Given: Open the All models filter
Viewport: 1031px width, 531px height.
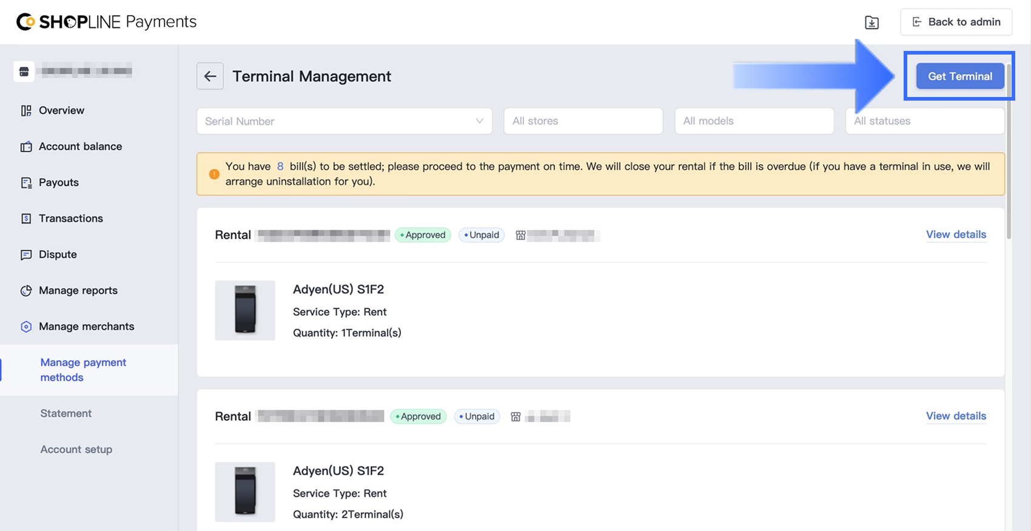Looking at the screenshot, I should tap(754, 121).
